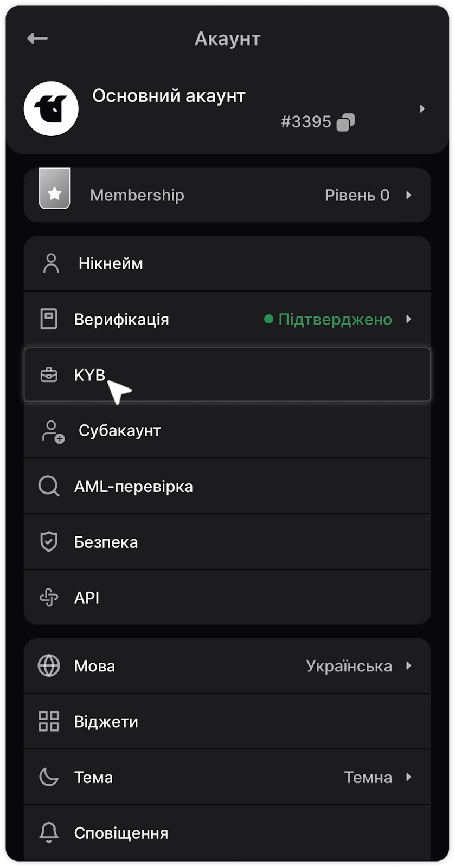Expand Membership Рівень 0 arrow
Image resolution: width=455 pixels, height=867 pixels.
coord(409,195)
